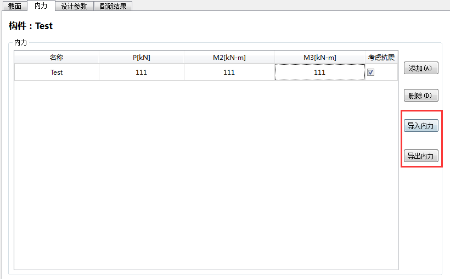This screenshot has height=279, width=450.
Task: Open the 设计参数 tab
Action: (x=74, y=6)
